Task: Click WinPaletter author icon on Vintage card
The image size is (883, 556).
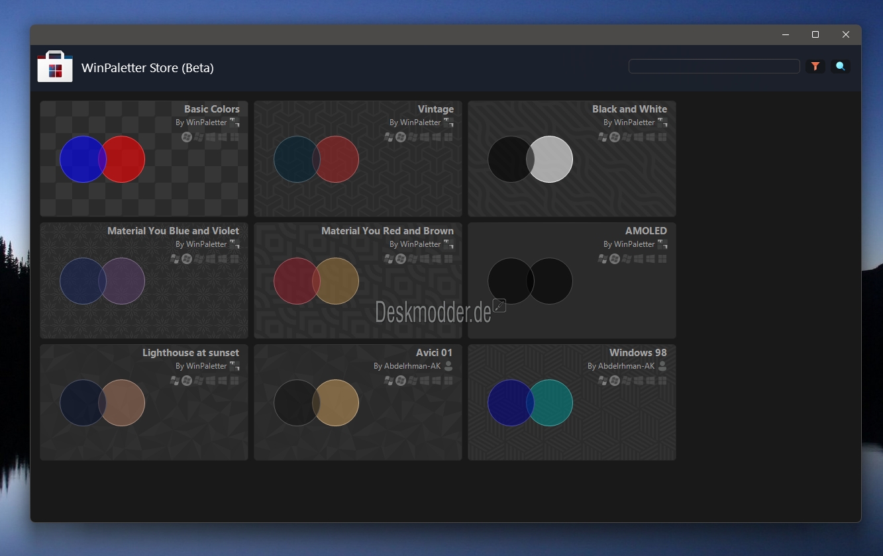Action: pos(448,122)
